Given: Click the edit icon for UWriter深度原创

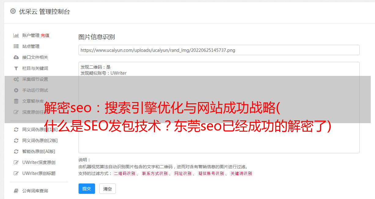Looking at the screenshot, I should point(16,162).
